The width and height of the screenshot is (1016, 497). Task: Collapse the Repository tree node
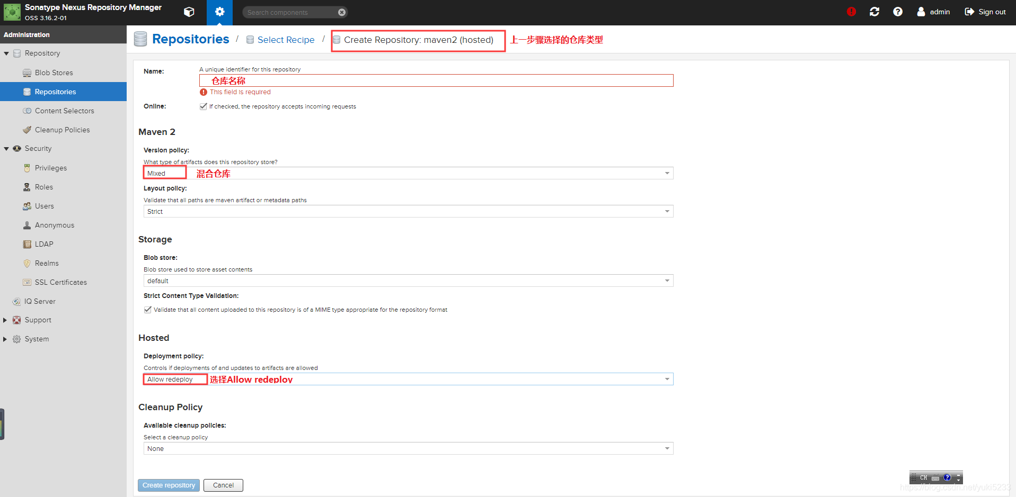tap(6, 53)
